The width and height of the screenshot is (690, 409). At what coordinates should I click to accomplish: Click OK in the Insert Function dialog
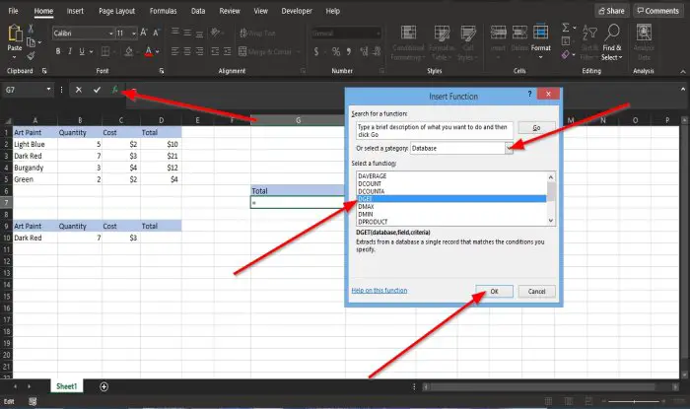pos(494,291)
